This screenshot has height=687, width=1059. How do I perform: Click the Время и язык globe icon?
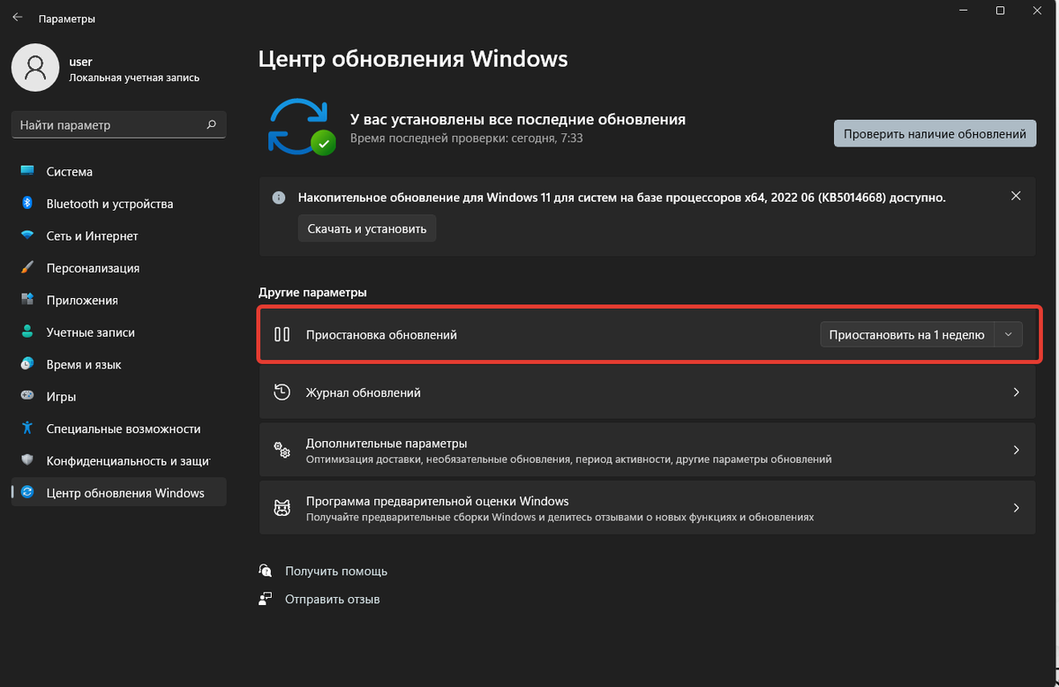pyautogui.click(x=27, y=364)
